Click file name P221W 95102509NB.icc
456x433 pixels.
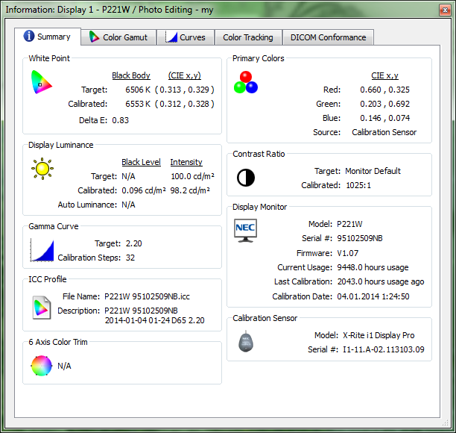[147, 296]
